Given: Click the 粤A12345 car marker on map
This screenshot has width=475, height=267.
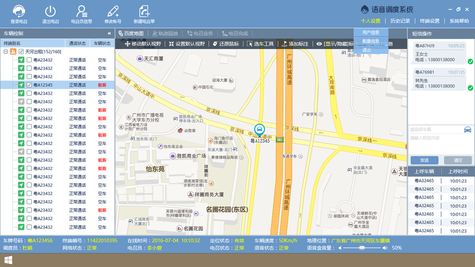Looking at the screenshot, I should tap(259, 129).
